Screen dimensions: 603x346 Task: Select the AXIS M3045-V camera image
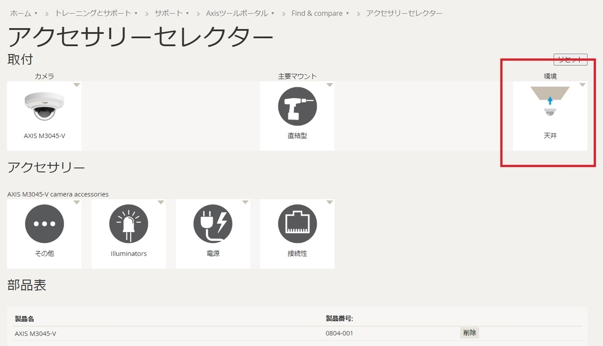44,106
